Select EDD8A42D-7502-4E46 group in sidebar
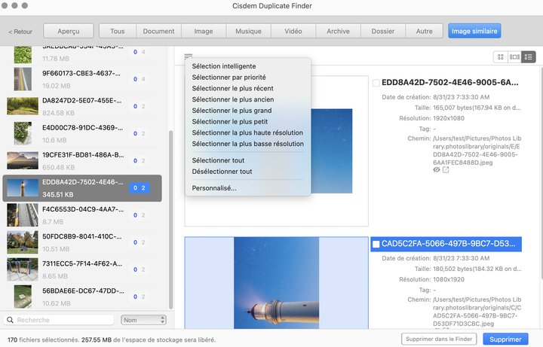Viewport: 543px width, 347px height. tap(82, 188)
